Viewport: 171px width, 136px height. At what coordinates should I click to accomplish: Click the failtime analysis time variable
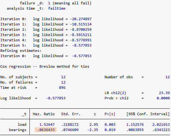[57, 8]
